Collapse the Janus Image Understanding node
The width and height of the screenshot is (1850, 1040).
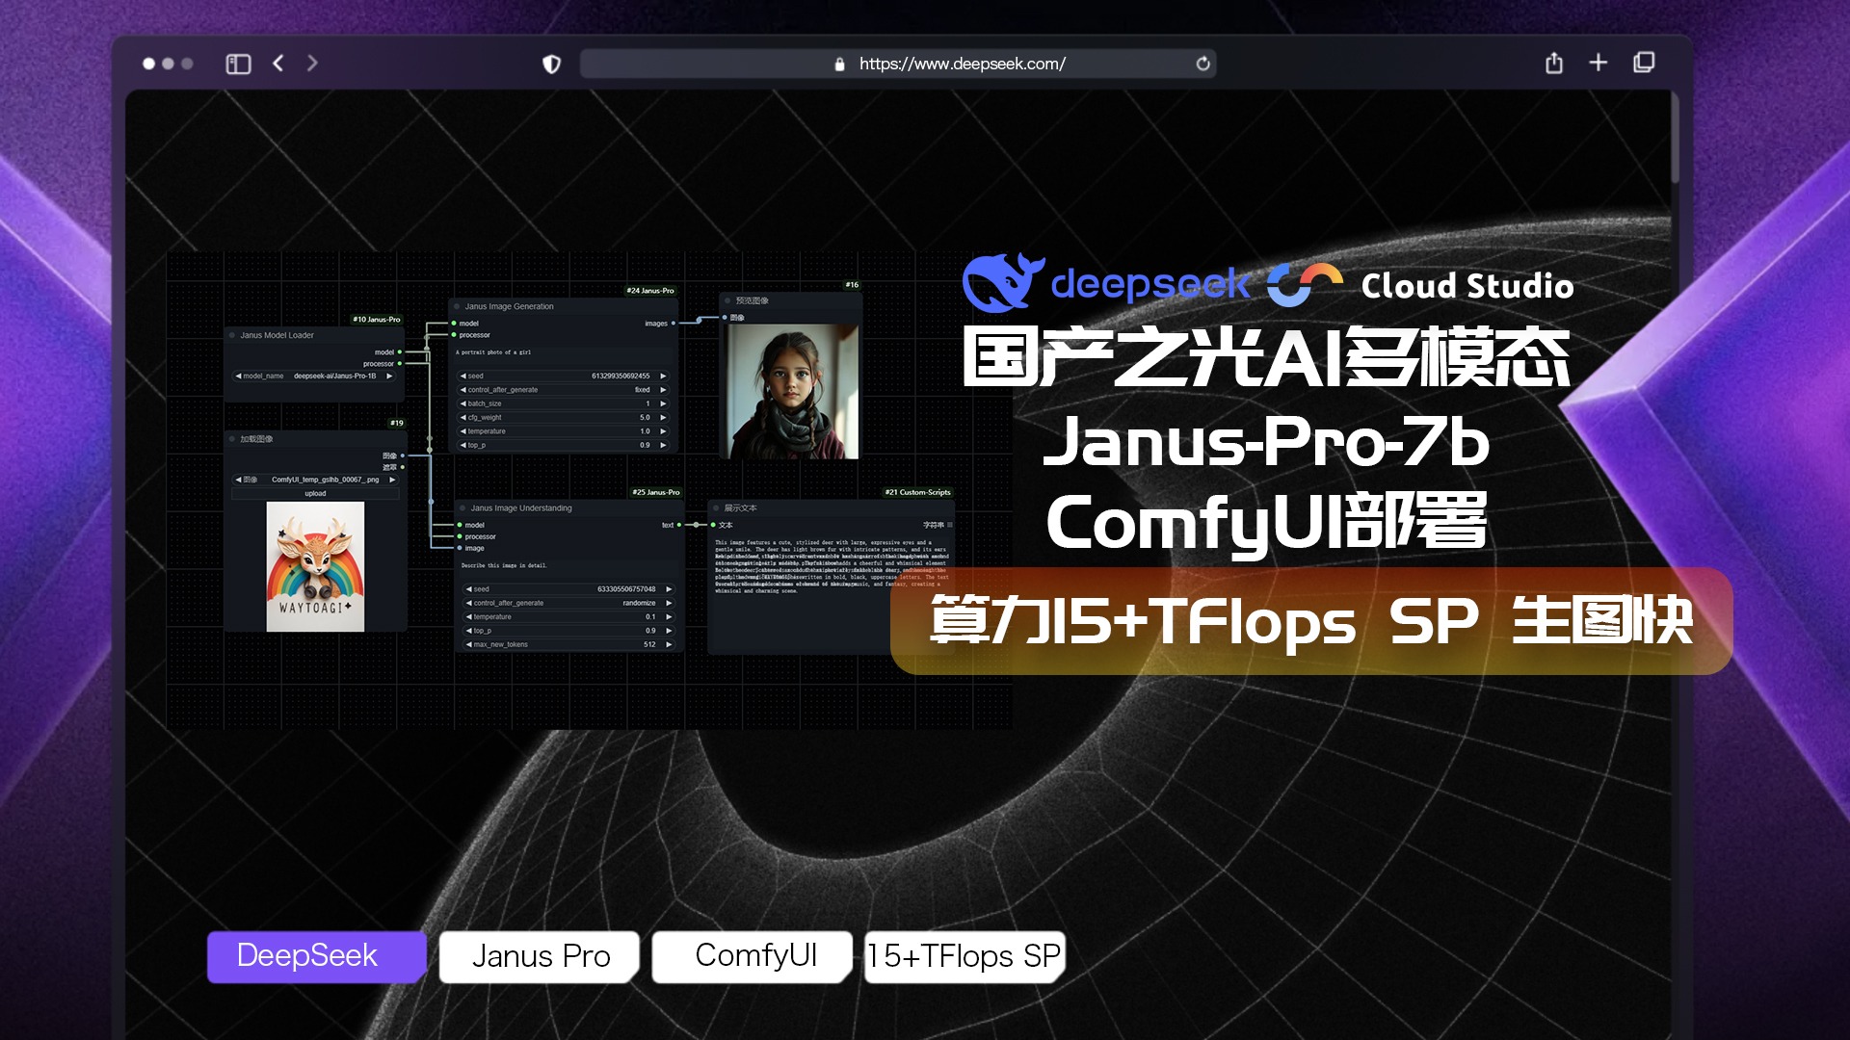pyautogui.click(x=462, y=507)
